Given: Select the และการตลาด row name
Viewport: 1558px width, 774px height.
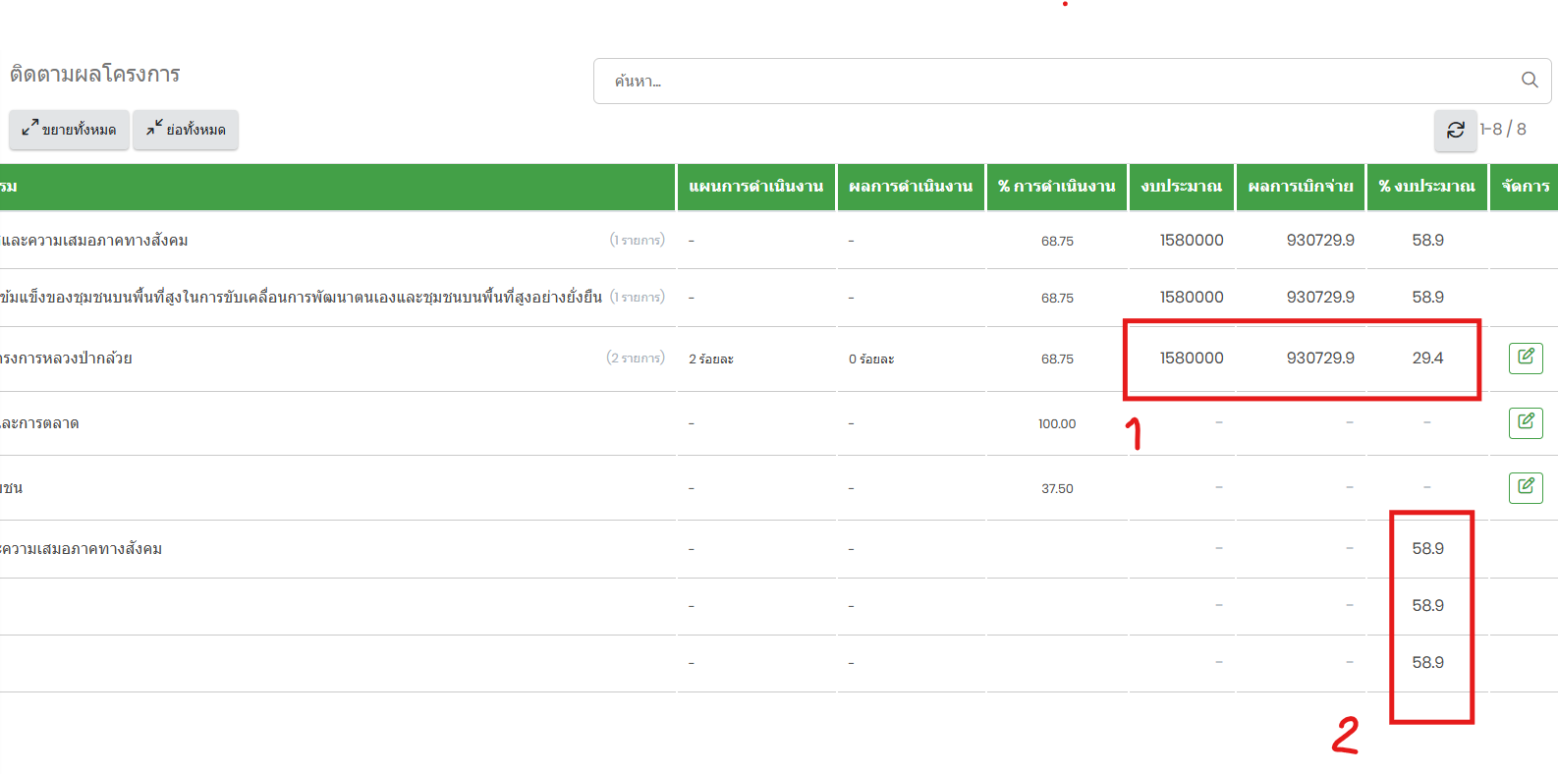Looking at the screenshot, I should pyautogui.click(x=40, y=423).
